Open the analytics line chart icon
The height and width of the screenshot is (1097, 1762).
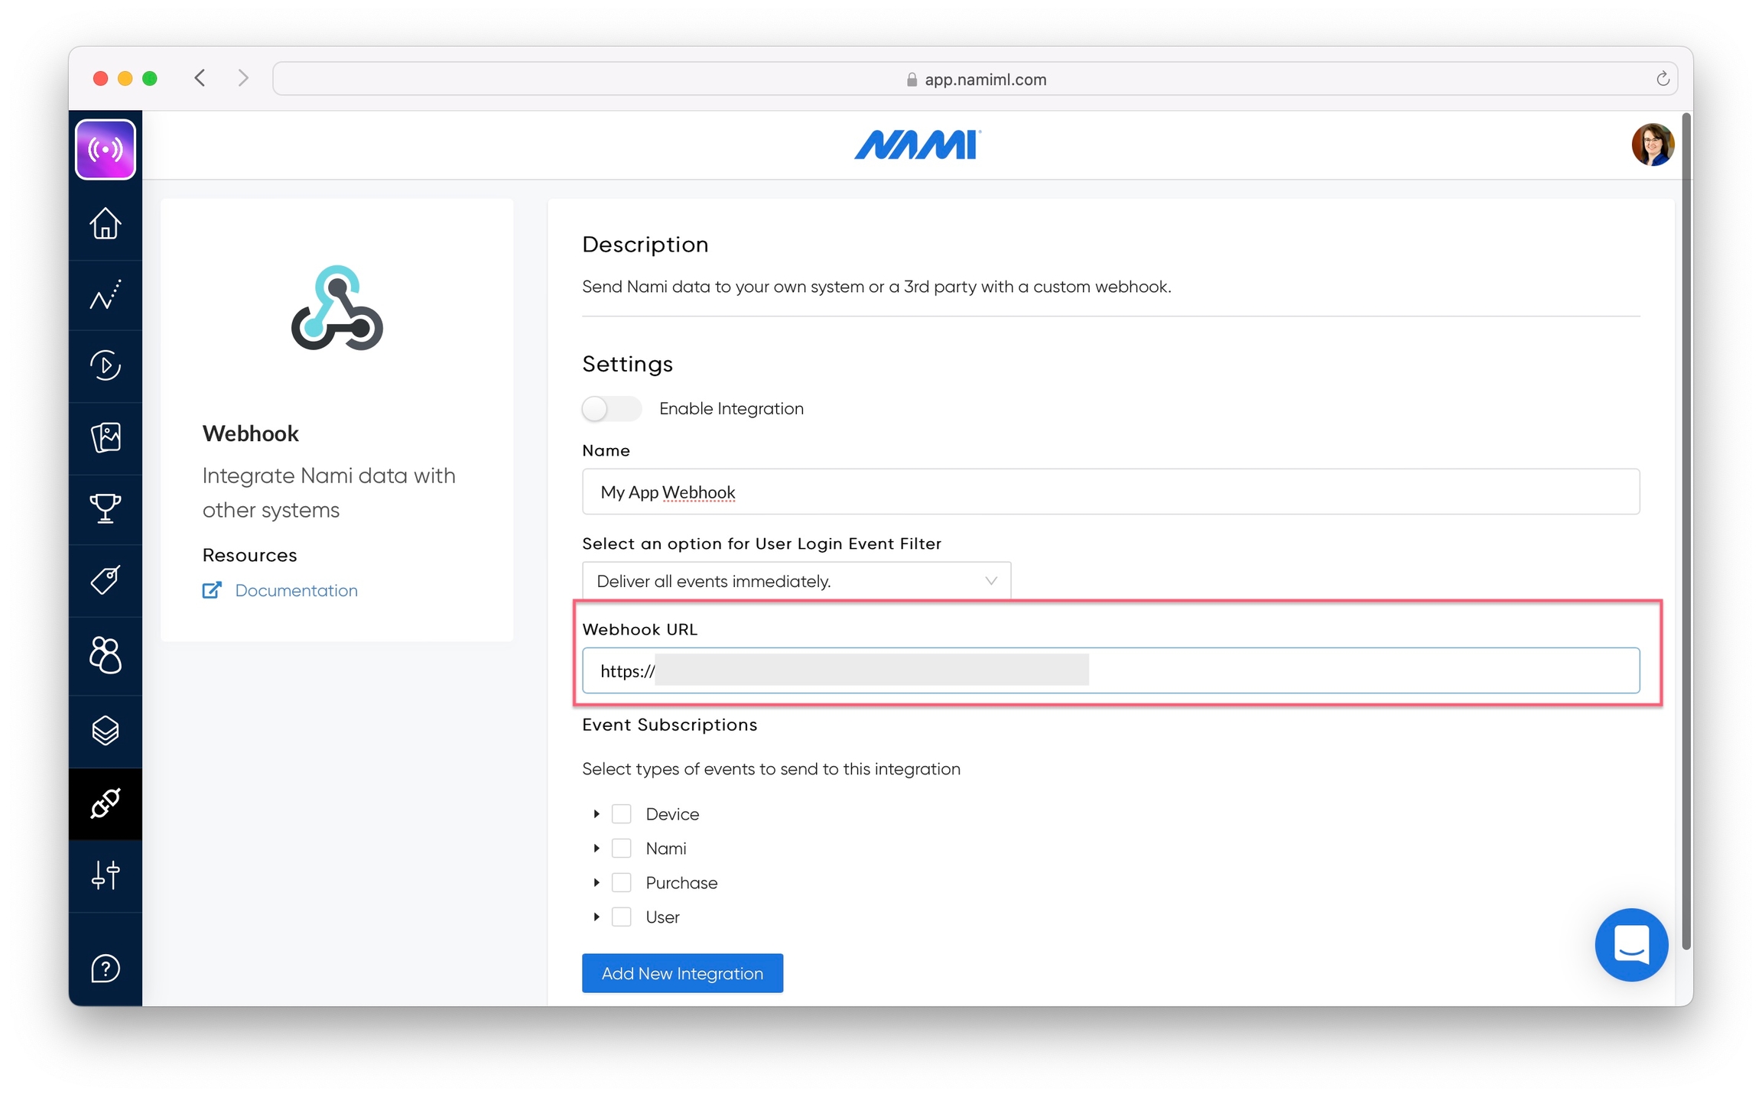tap(106, 294)
